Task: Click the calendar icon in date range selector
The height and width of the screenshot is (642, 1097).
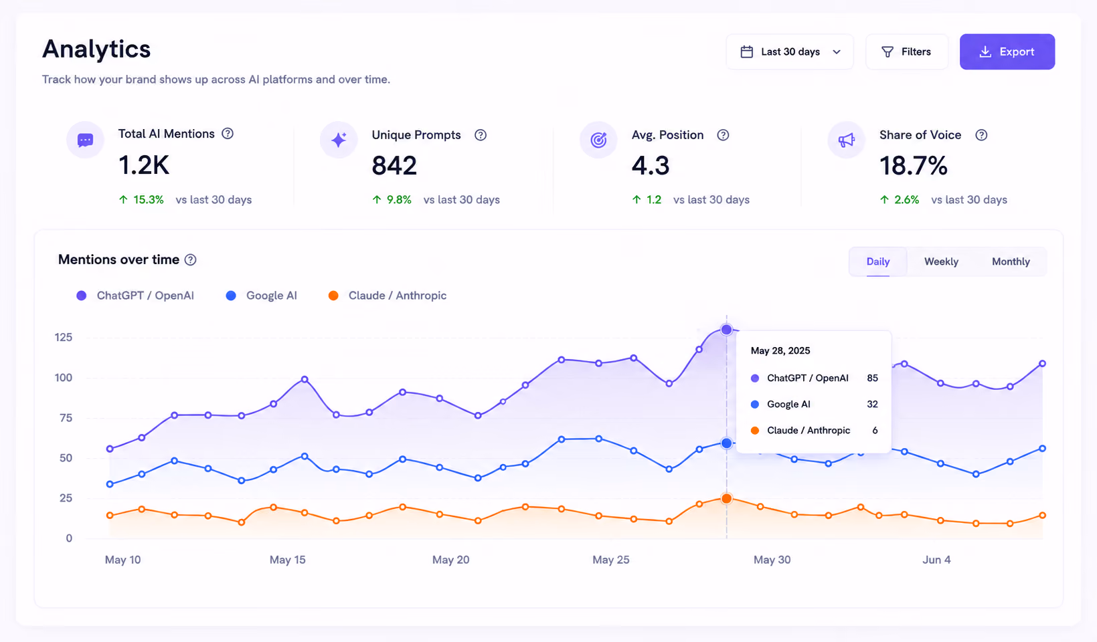Action: pyautogui.click(x=747, y=52)
